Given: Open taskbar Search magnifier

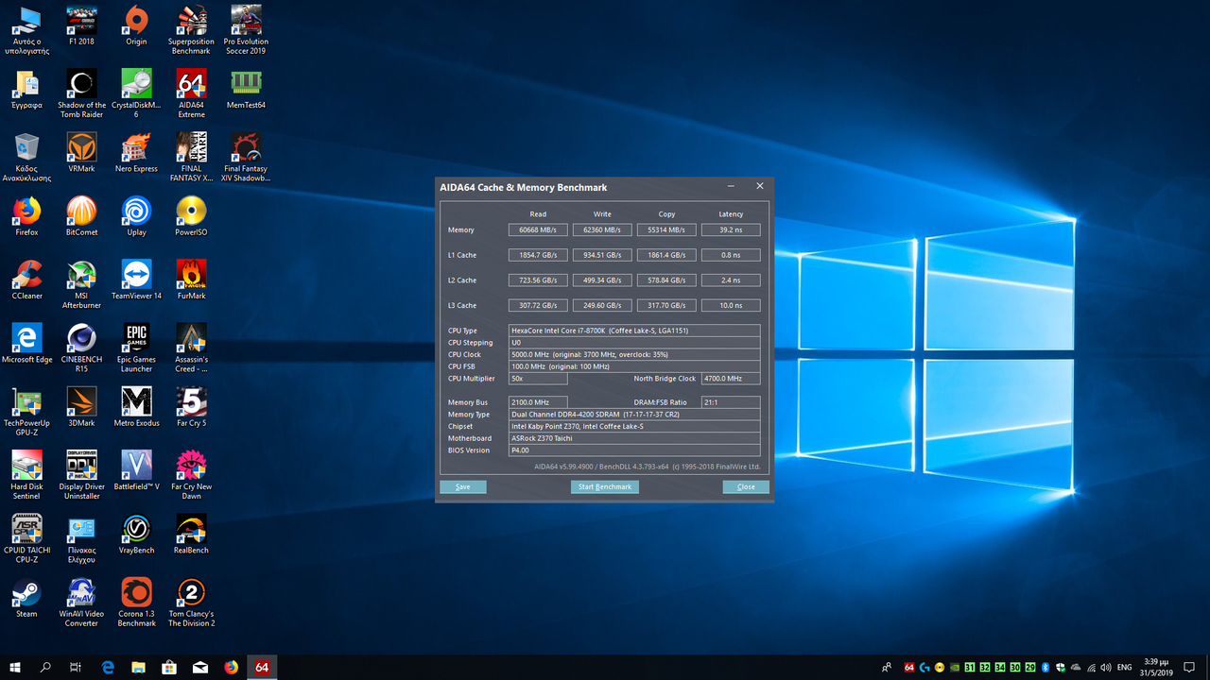Looking at the screenshot, I should (x=45, y=667).
